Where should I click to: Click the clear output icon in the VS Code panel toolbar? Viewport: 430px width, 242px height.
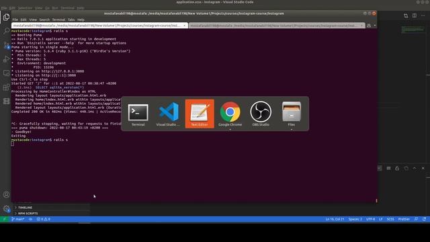point(388,168)
